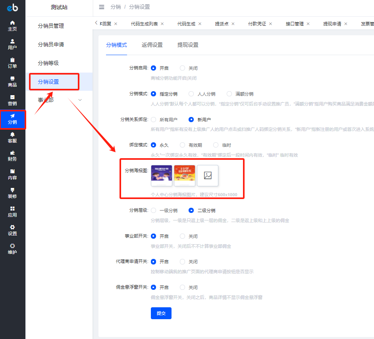Open 分销员管理 in the side menu
The image size is (374, 339).
[x=51, y=26]
